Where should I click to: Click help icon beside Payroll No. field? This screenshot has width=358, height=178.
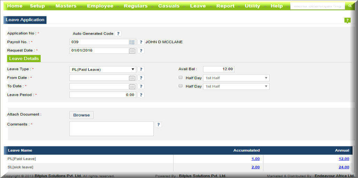141,42
